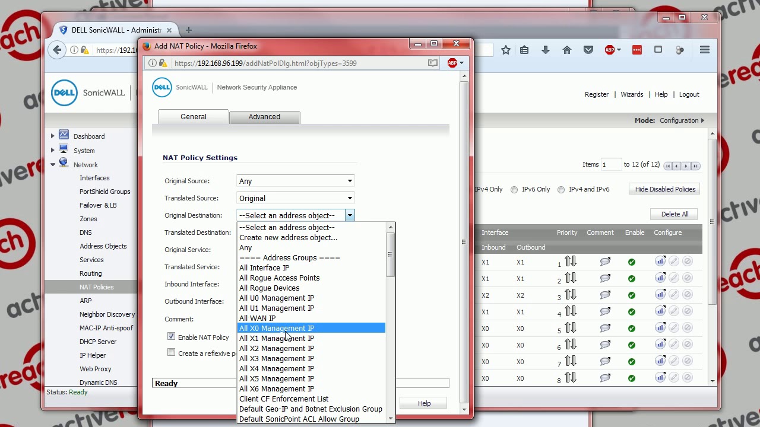Viewport: 760px width, 427px height.
Task: Click the Mode Configuration arrow
Action: (702, 120)
